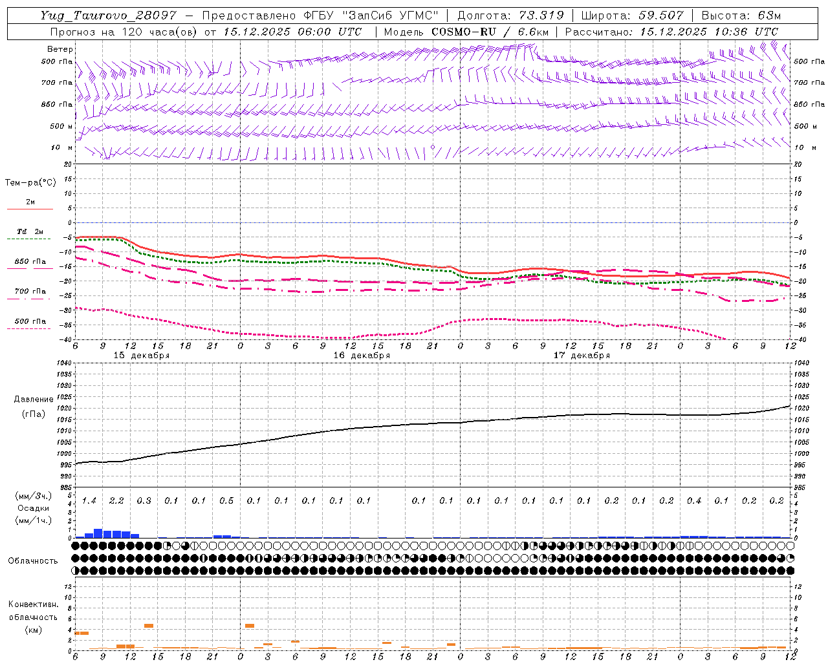Select the 'Тем-ра(°C)' temperature panel label
The height and width of the screenshot is (662, 828).
tap(30, 183)
